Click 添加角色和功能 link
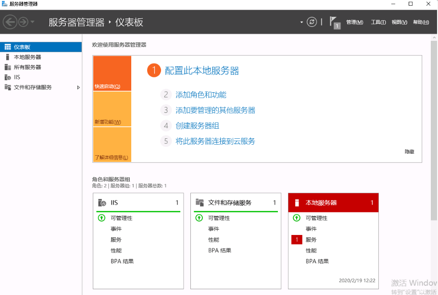Image resolution: width=438 pixels, height=295 pixels. pyautogui.click(x=201, y=95)
